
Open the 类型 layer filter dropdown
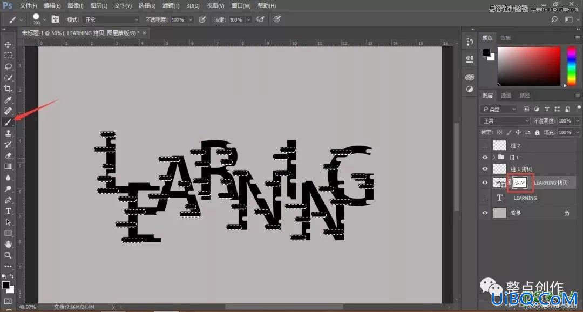pyautogui.click(x=499, y=110)
